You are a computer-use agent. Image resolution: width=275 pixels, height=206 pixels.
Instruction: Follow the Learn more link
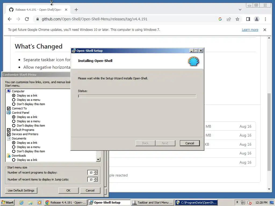250,30
